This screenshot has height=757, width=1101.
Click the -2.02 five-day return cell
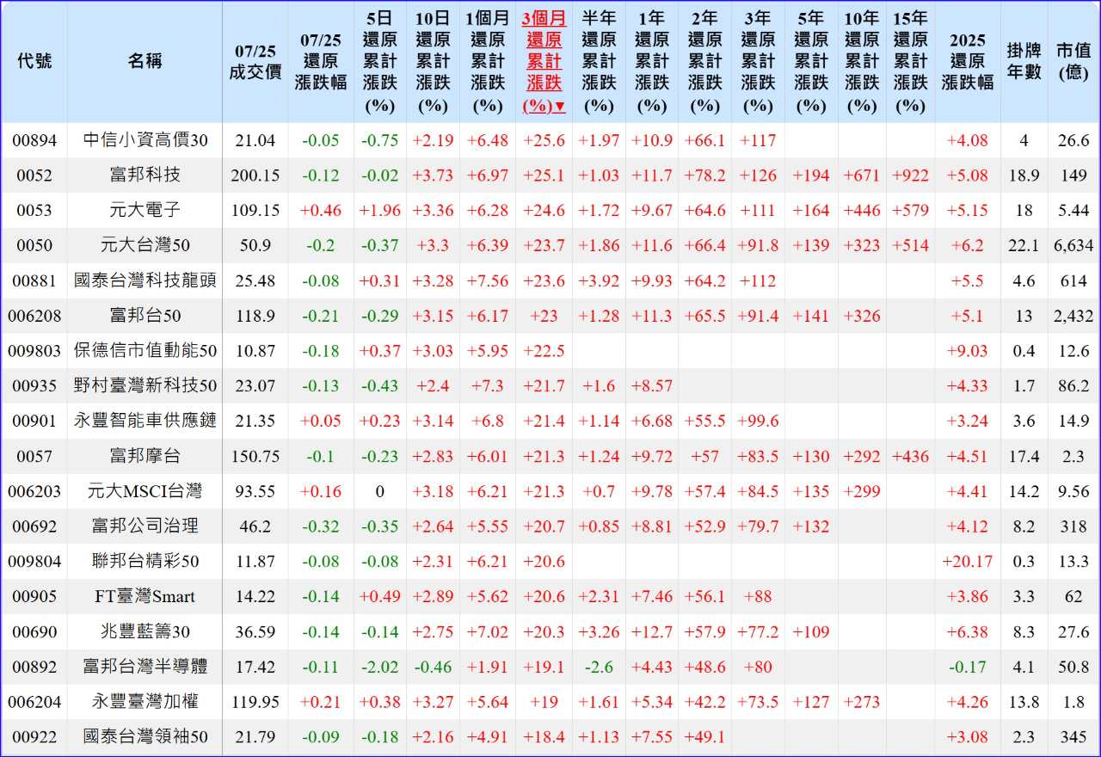[379, 668]
